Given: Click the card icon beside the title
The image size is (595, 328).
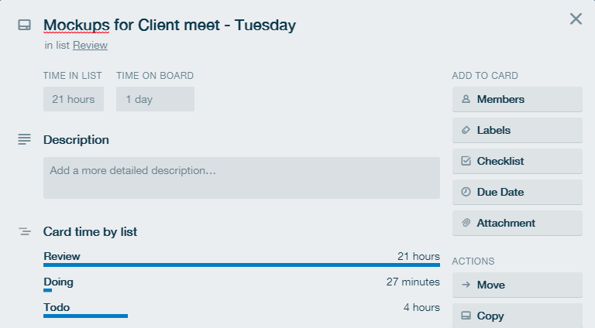Looking at the screenshot, I should [x=24, y=25].
